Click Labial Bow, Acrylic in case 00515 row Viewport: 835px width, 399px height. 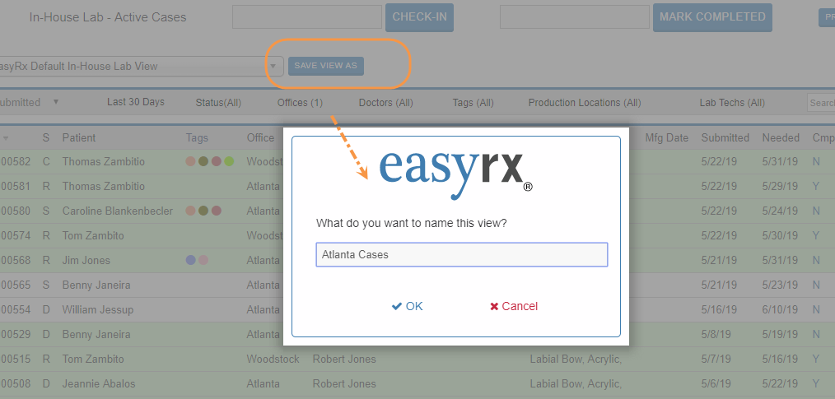tap(576, 359)
